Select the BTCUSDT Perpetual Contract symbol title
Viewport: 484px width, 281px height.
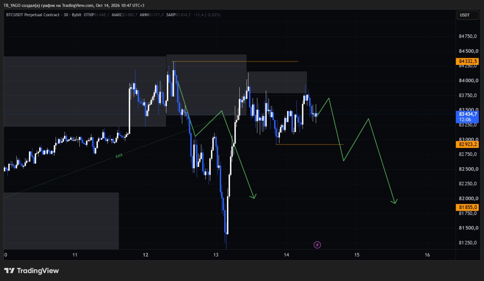[x=33, y=15]
